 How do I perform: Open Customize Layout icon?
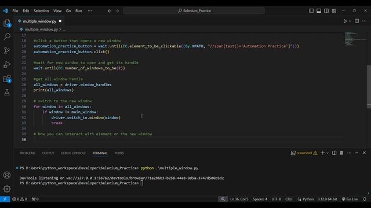(x=334, y=11)
